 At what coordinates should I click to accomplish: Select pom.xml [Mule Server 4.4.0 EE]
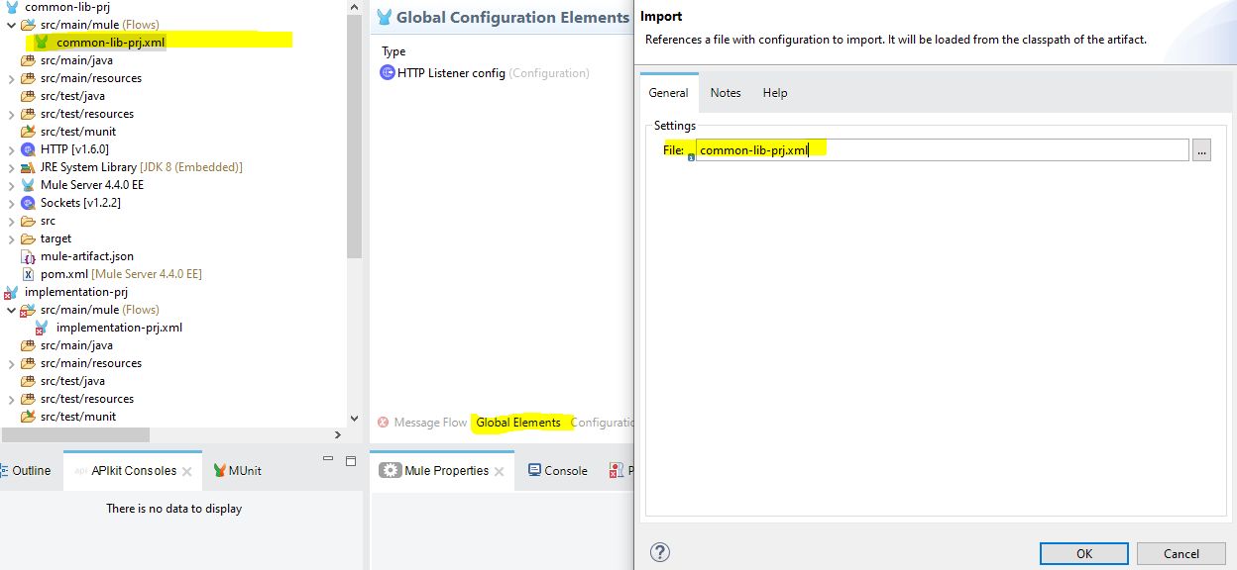[121, 274]
